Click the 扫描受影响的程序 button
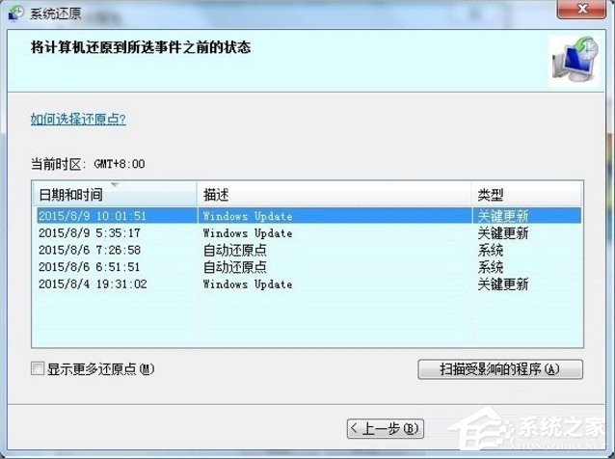The height and width of the screenshot is (459, 615). (x=499, y=369)
